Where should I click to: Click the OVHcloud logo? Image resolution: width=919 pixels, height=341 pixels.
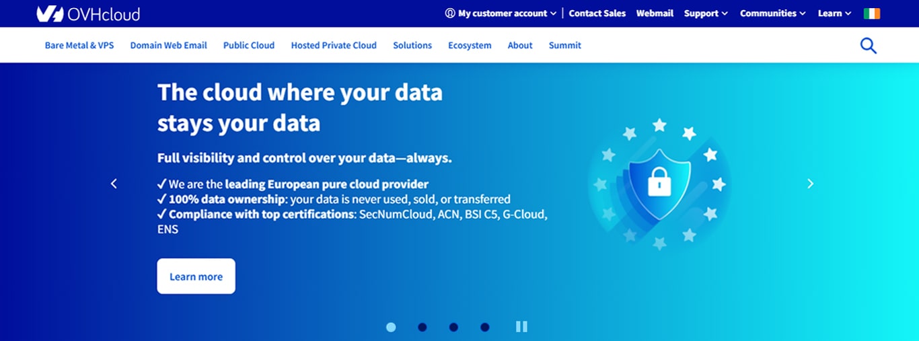coord(88,13)
